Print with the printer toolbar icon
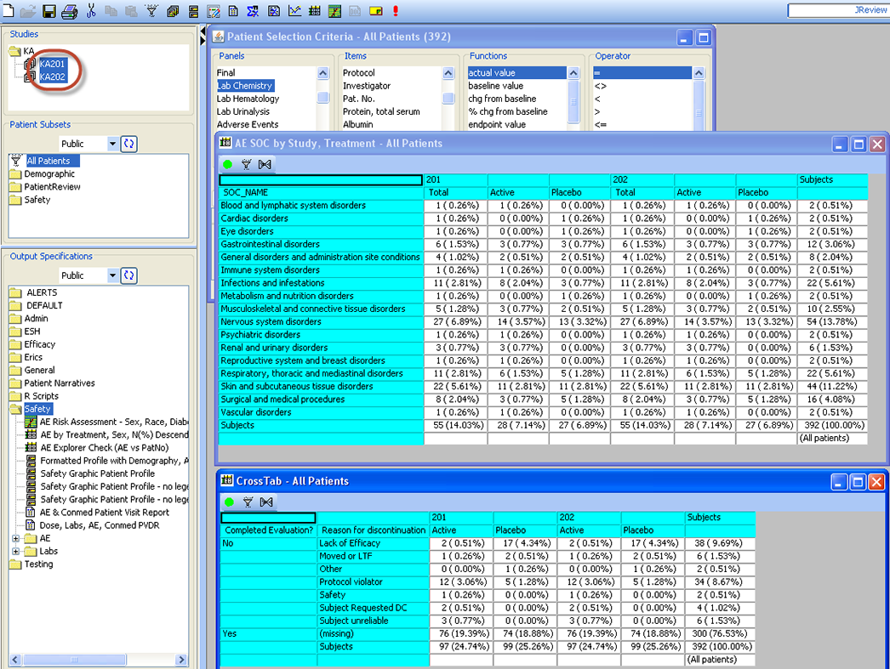The image size is (890, 669). [x=69, y=11]
